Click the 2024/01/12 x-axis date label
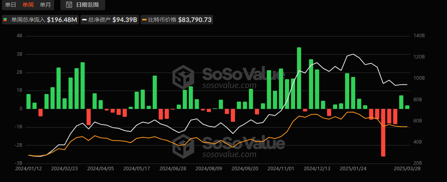Screen dimensions: 447x182 pos(28,168)
